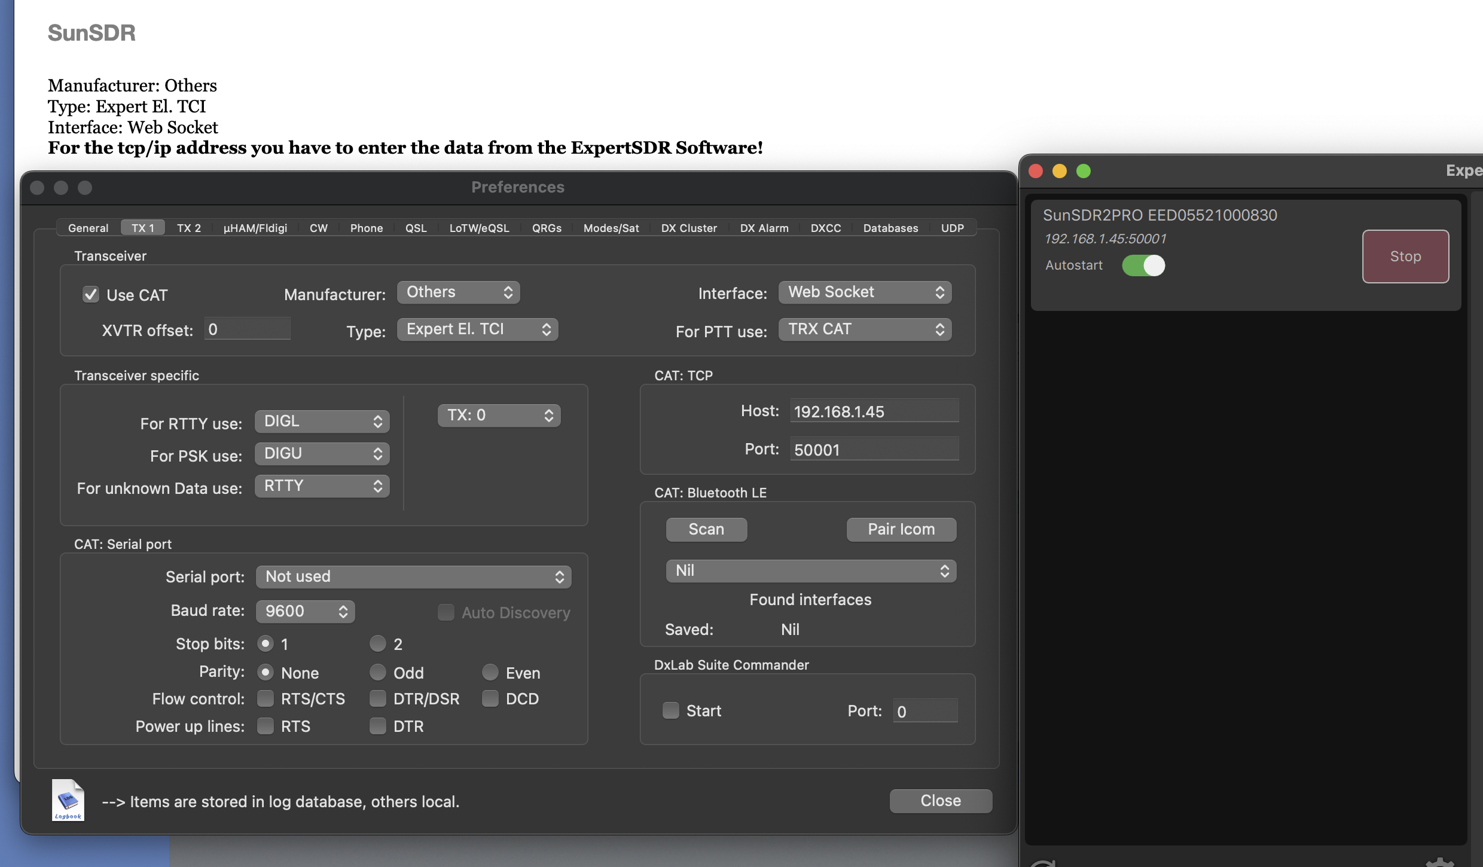
Task: Select Parity None radio button
Action: pos(265,672)
